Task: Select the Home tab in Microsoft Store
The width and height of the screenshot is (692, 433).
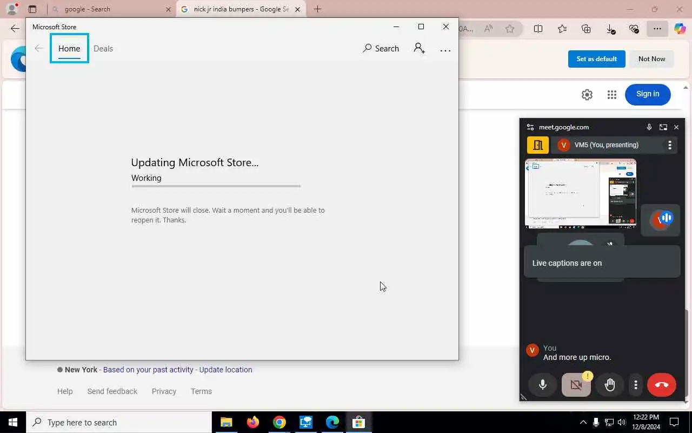Action: tap(69, 48)
